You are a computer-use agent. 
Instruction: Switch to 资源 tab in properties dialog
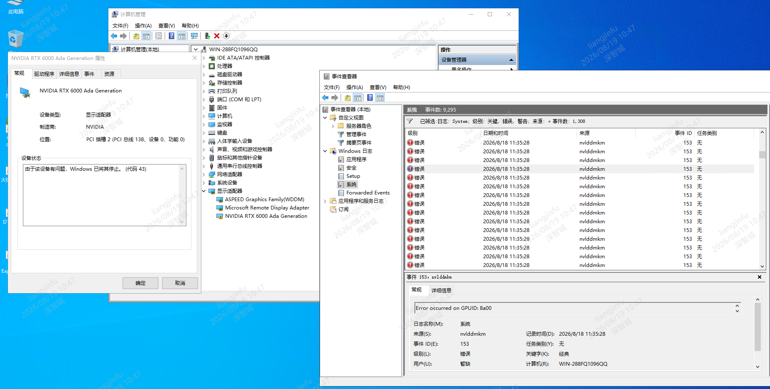pos(109,74)
